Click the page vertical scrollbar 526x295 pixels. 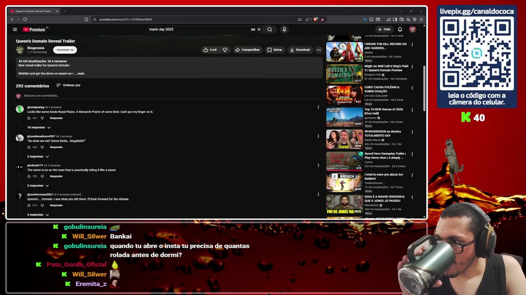click(425, 88)
